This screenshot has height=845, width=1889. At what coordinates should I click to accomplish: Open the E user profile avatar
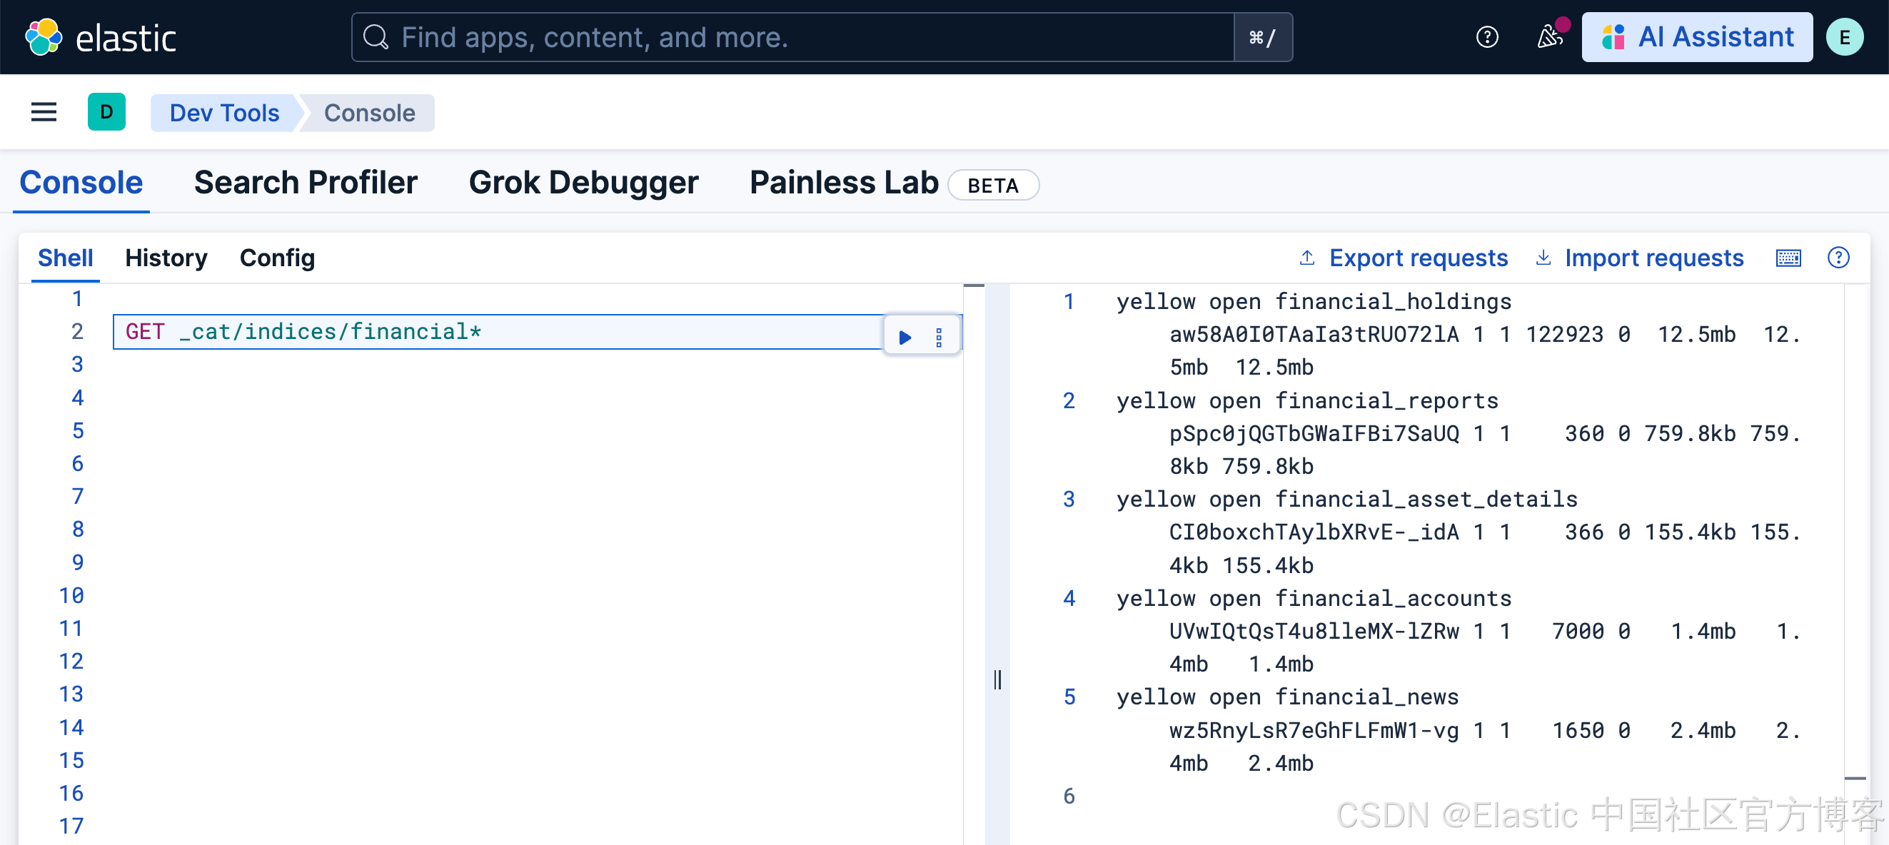pos(1843,37)
